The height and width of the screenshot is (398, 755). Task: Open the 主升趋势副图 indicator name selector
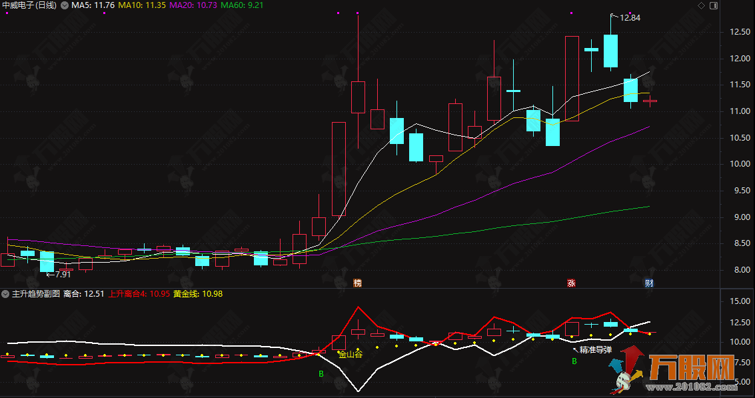[x=36, y=293]
